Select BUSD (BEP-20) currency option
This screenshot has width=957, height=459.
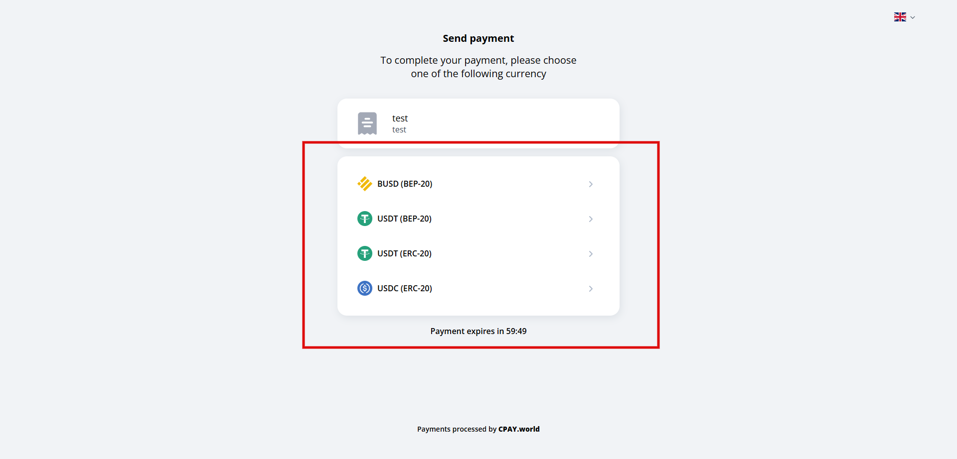pyautogui.click(x=405, y=184)
